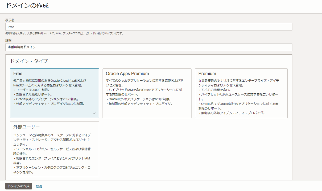Click the 表示名 field label

10,20
